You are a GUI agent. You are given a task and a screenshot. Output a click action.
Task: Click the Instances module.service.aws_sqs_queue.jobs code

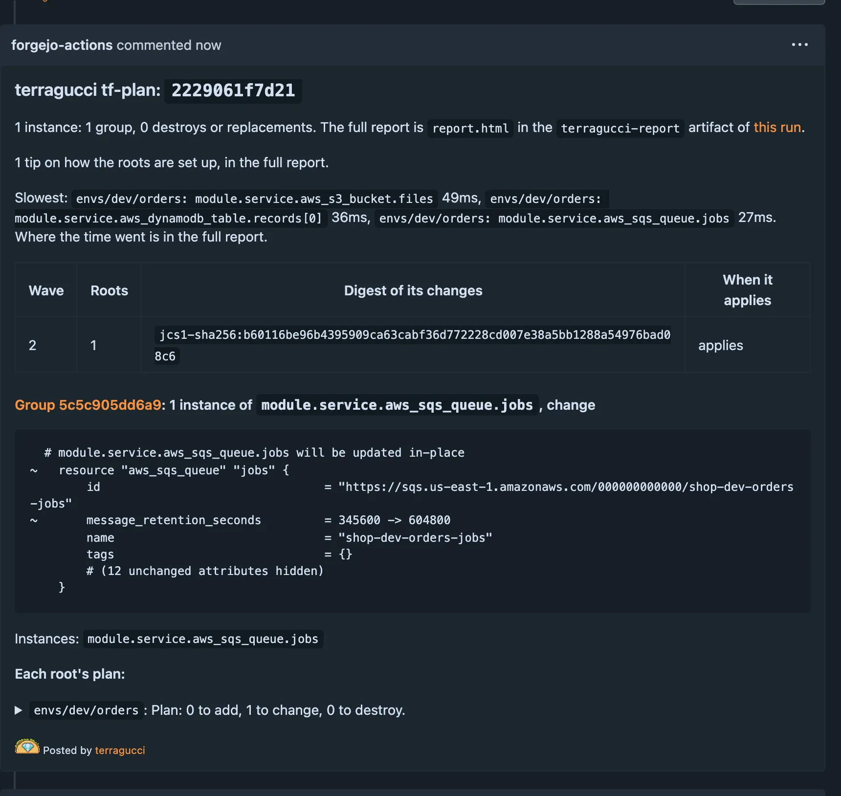coord(203,639)
